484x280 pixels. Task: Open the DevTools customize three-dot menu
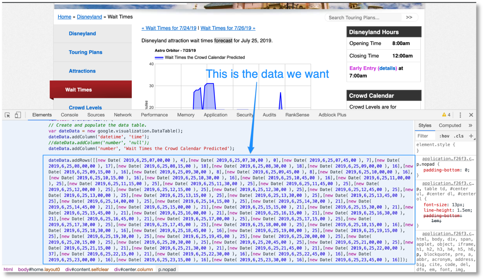[x=460, y=115]
